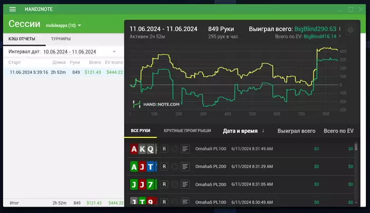Click Omaha5 PL200 at 8:31:29 AM
Screen dimensions: 370x213
(x=210, y=166)
